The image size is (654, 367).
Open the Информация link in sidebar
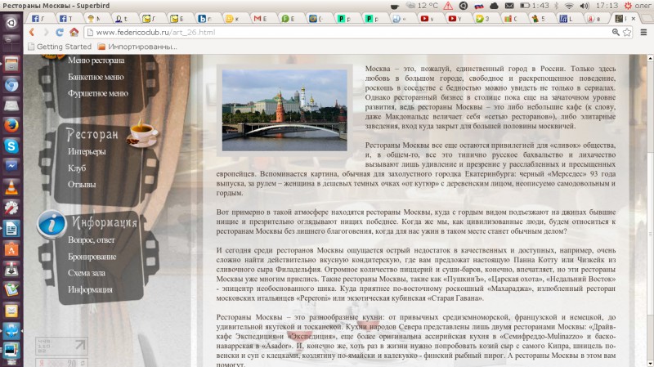(90, 289)
